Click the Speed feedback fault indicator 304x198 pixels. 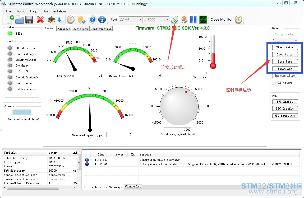(10, 77)
